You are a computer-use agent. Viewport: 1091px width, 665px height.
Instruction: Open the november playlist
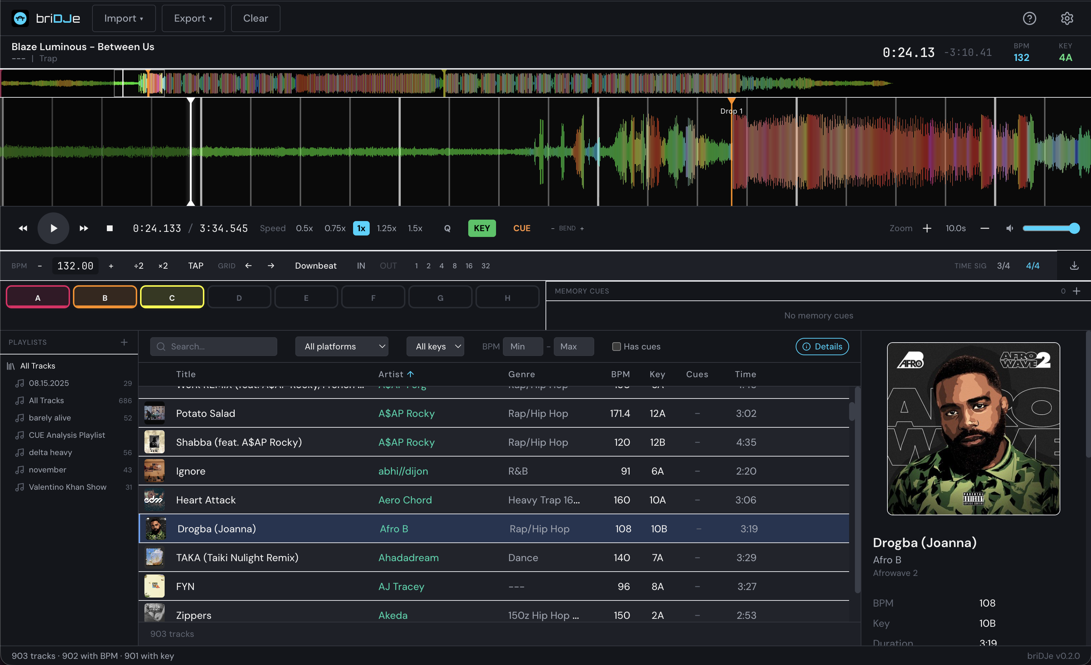coord(47,469)
